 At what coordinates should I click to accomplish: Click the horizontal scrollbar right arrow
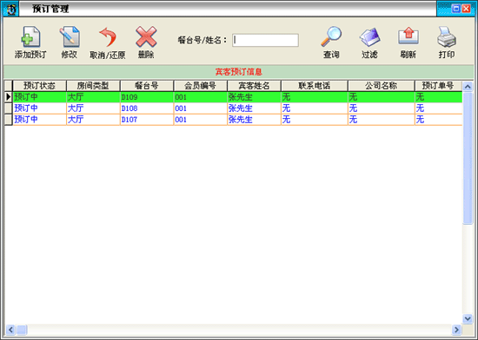456,330
